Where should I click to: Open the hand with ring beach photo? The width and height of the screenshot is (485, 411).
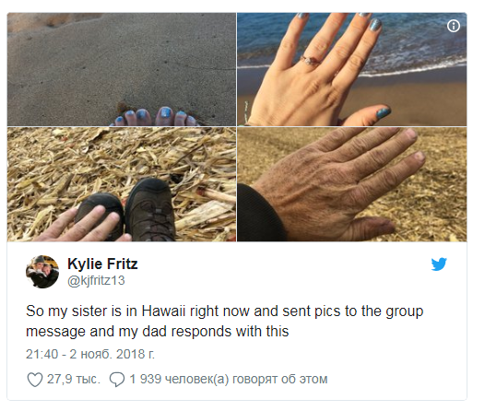352,69
